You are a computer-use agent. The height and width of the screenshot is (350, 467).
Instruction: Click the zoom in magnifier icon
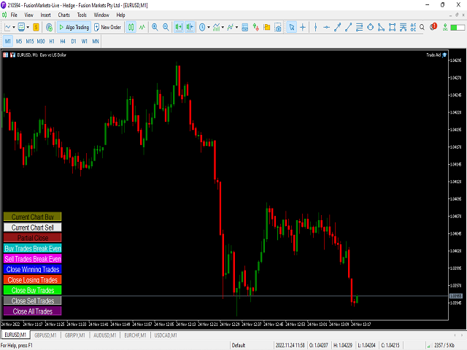click(154, 27)
